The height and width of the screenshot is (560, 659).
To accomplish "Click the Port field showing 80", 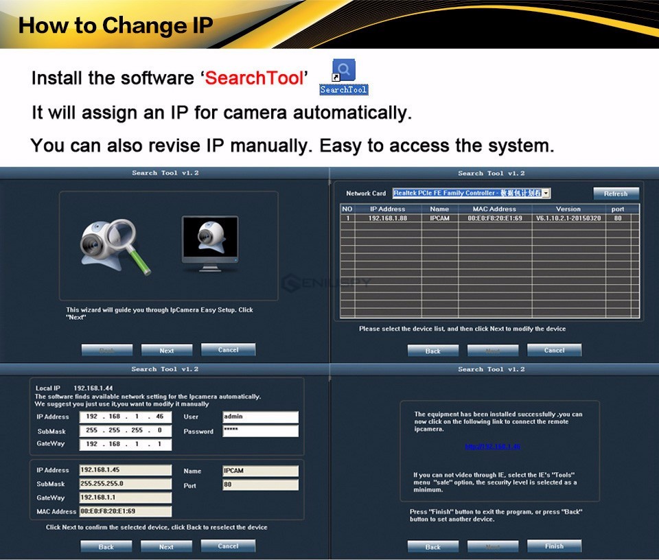I will pos(260,485).
